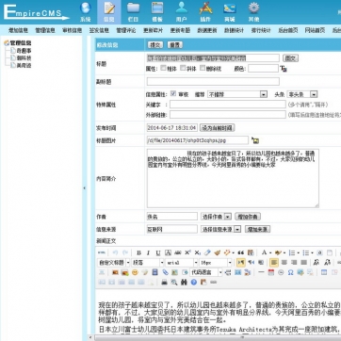Open the 系统 (System) section in the top navigation

pyautogui.click(x=85, y=12)
